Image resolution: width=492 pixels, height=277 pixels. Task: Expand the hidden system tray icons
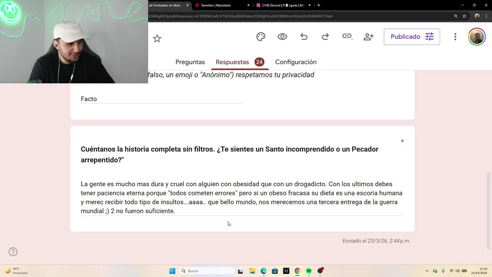[x=427, y=271]
